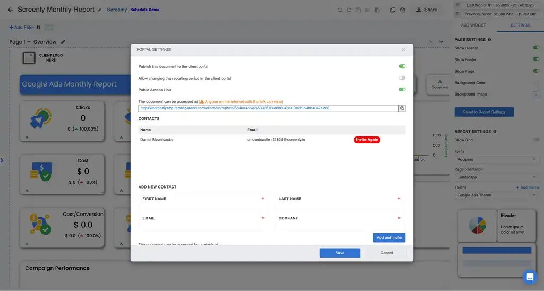Screen dimensions: 544x291
Task: Click the Screenly client link
Action: pyautogui.click(x=117, y=10)
